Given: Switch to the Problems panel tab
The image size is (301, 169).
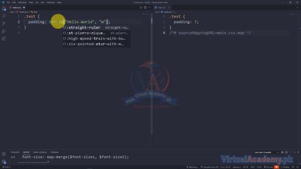Looking at the screenshot, I should pyautogui.click(x=15, y=152).
